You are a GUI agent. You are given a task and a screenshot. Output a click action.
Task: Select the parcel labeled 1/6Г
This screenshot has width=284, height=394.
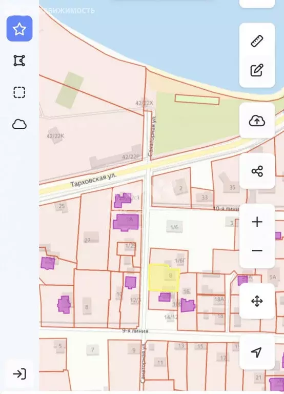coord(180,261)
